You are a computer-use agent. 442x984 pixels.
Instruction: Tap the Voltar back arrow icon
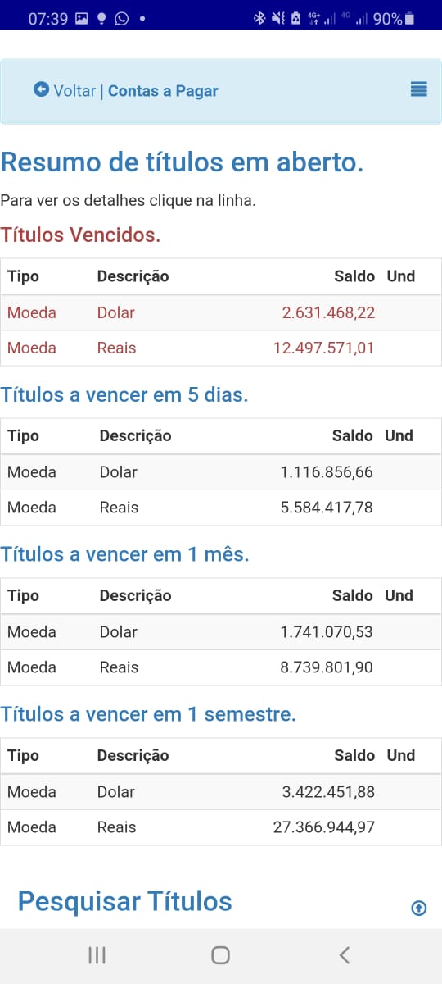[41, 89]
